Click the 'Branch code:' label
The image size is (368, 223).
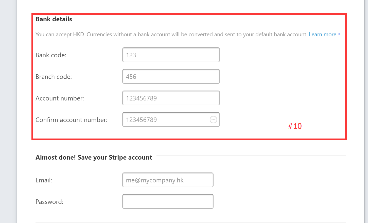point(54,77)
